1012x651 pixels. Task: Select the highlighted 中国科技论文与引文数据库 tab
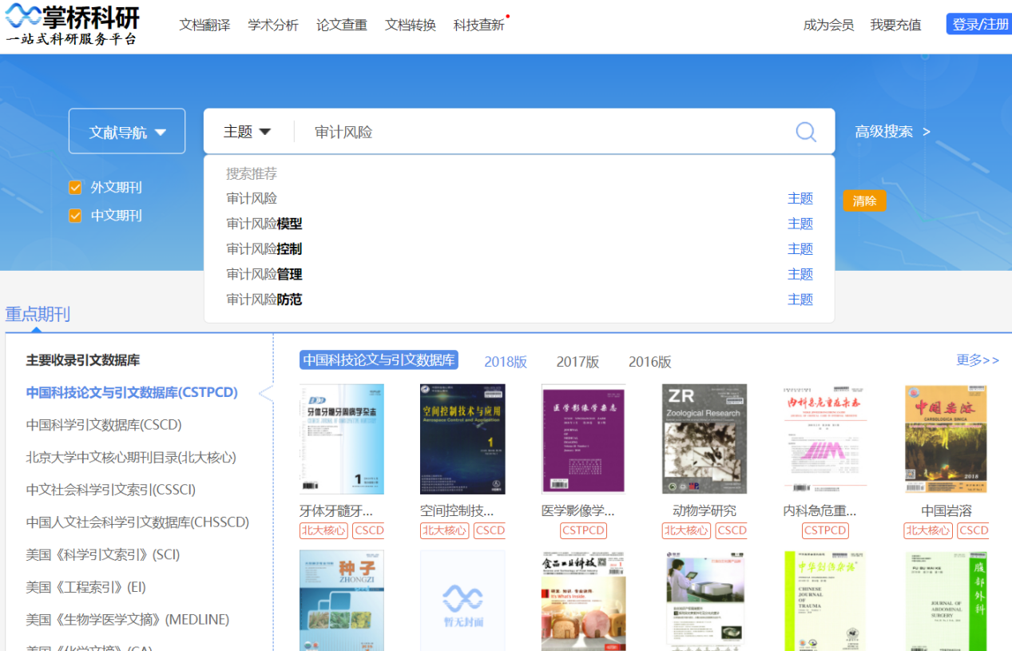(379, 360)
